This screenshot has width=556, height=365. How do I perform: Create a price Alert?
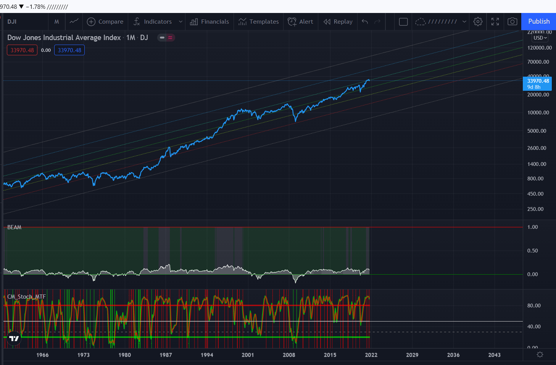(x=300, y=22)
